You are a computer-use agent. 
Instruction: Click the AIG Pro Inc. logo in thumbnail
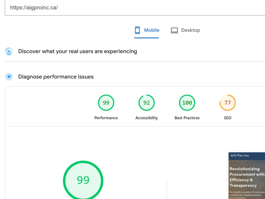[240, 156]
